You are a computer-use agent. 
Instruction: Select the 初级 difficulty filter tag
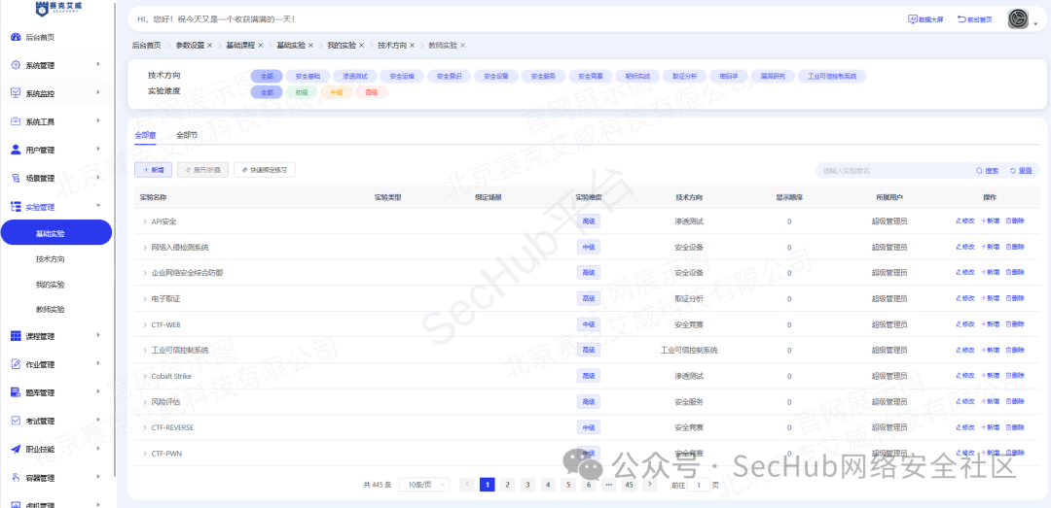coord(302,93)
